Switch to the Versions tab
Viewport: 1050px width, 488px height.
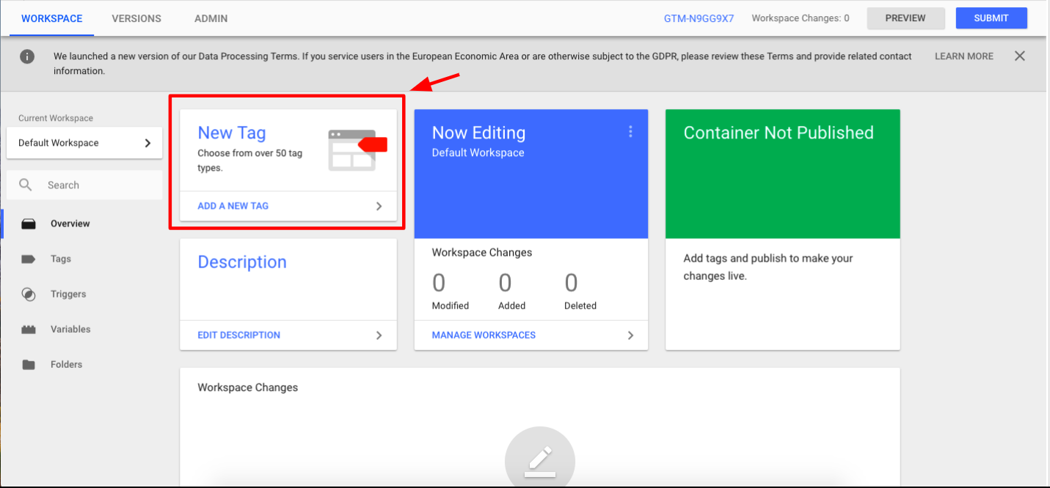136,18
